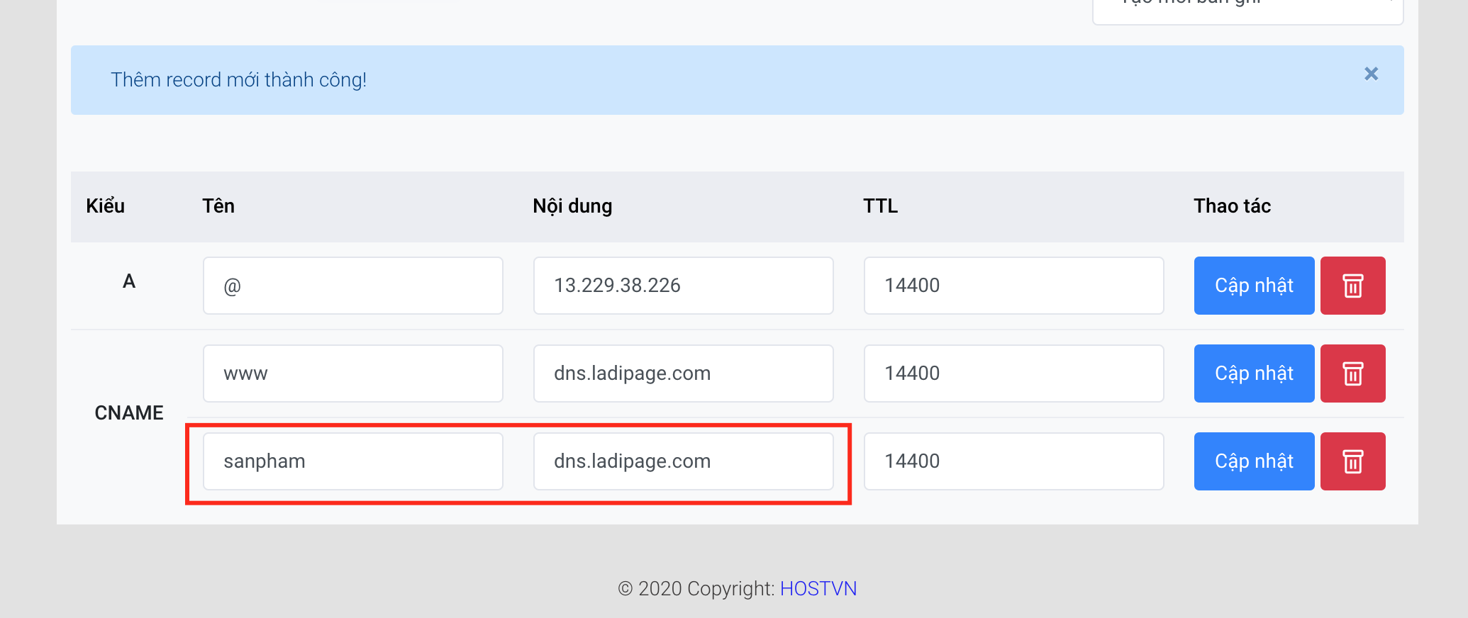Image resolution: width=1468 pixels, height=618 pixels.
Task: Edit the sanpham record's dns.ladipage.com content field
Action: click(683, 461)
